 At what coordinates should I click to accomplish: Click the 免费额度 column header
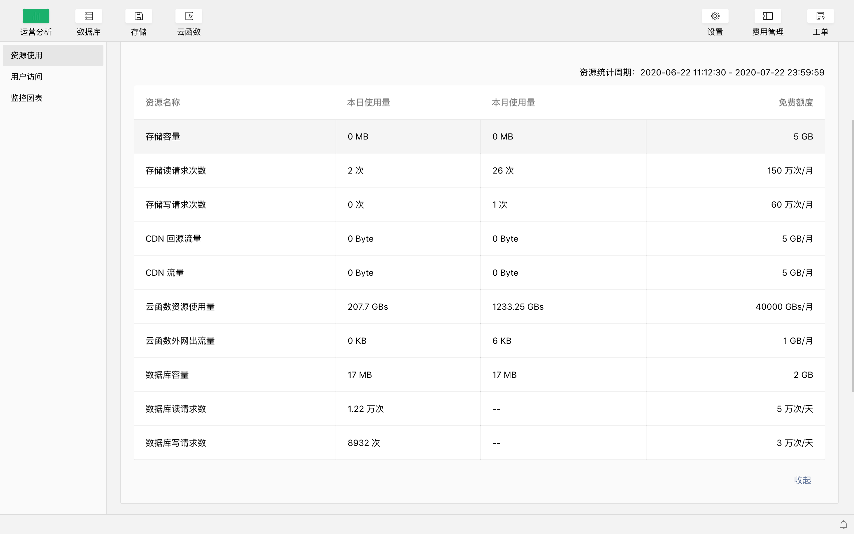click(x=795, y=102)
